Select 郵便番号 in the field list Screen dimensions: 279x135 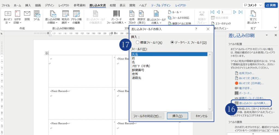(x=138, y=70)
